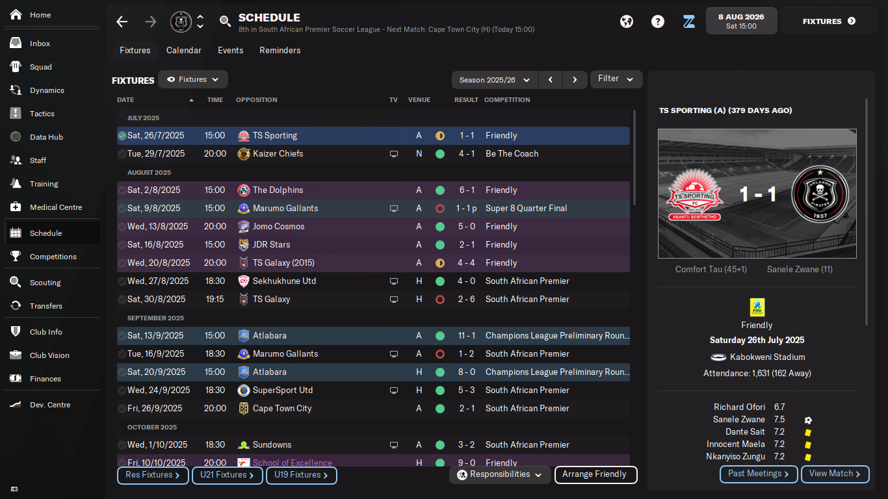
Task: Open Scouting from the sidebar
Action: (45, 283)
